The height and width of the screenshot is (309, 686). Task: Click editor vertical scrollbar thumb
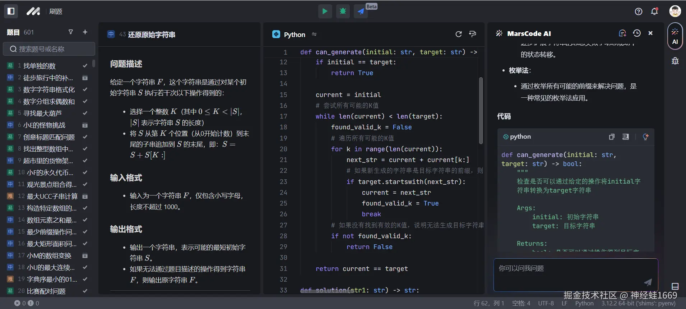pos(481,111)
